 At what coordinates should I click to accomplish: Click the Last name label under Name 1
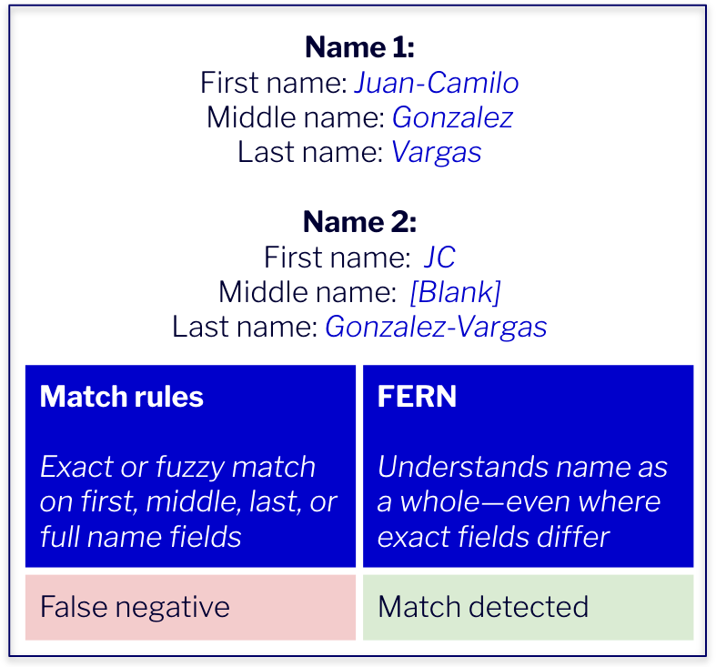pos(310,152)
